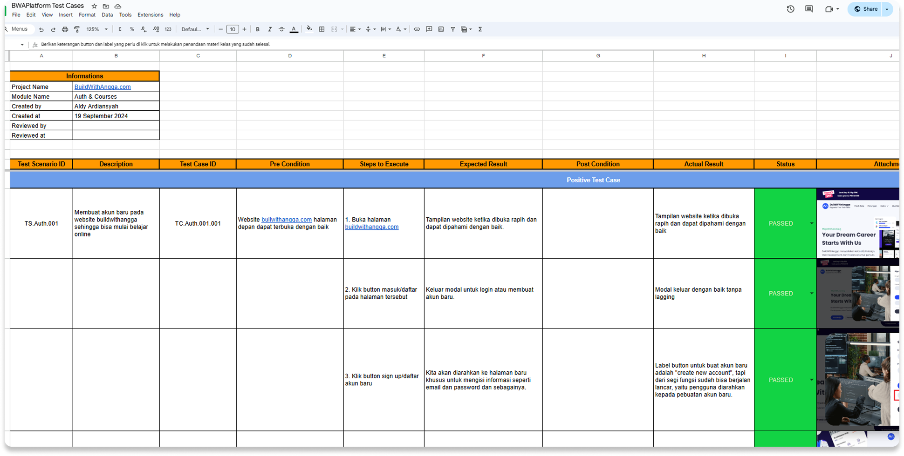The image size is (904, 456).
Task: Toggle italic formatting
Action: (270, 29)
